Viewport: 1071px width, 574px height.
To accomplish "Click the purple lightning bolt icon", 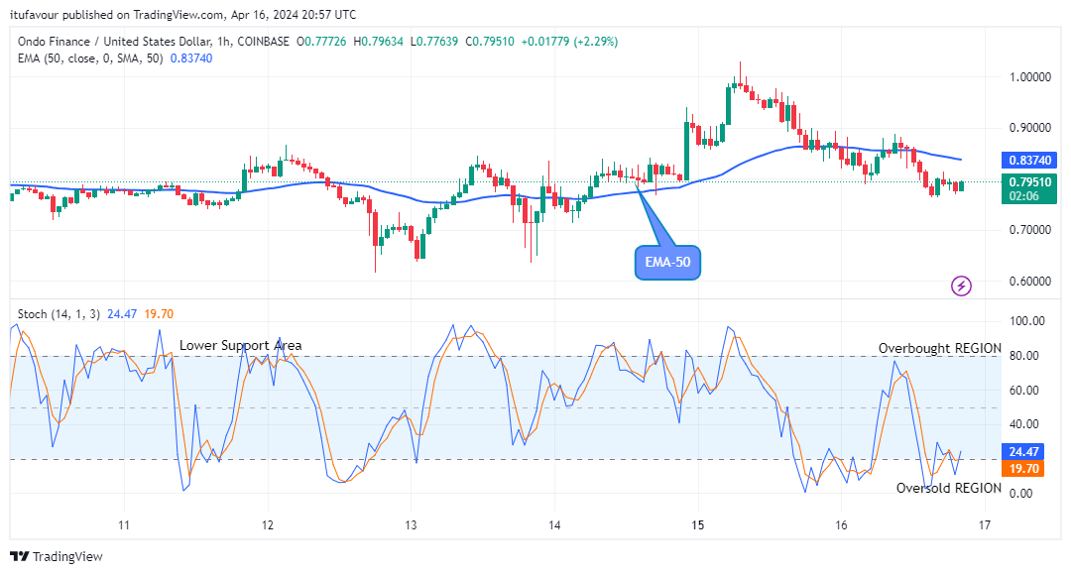I will click(x=961, y=286).
